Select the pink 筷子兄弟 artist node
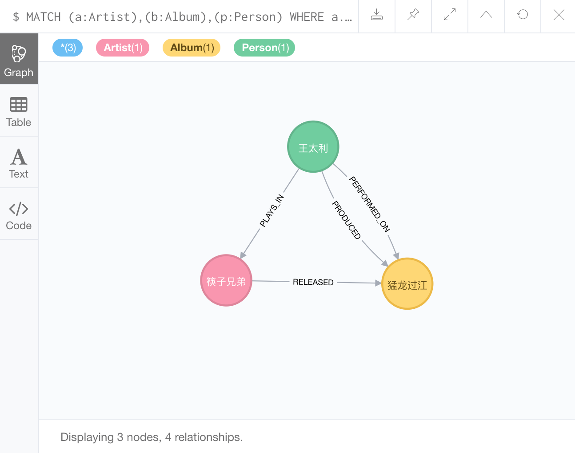The height and width of the screenshot is (453, 575). pyautogui.click(x=226, y=281)
